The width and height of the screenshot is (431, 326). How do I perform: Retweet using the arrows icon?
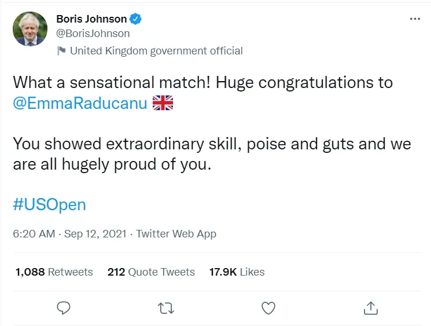(x=166, y=308)
